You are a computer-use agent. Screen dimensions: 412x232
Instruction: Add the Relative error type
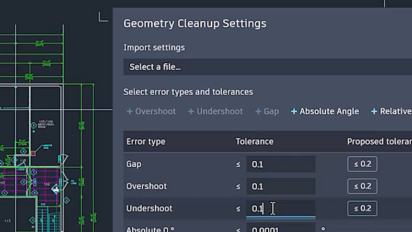pyautogui.click(x=391, y=111)
